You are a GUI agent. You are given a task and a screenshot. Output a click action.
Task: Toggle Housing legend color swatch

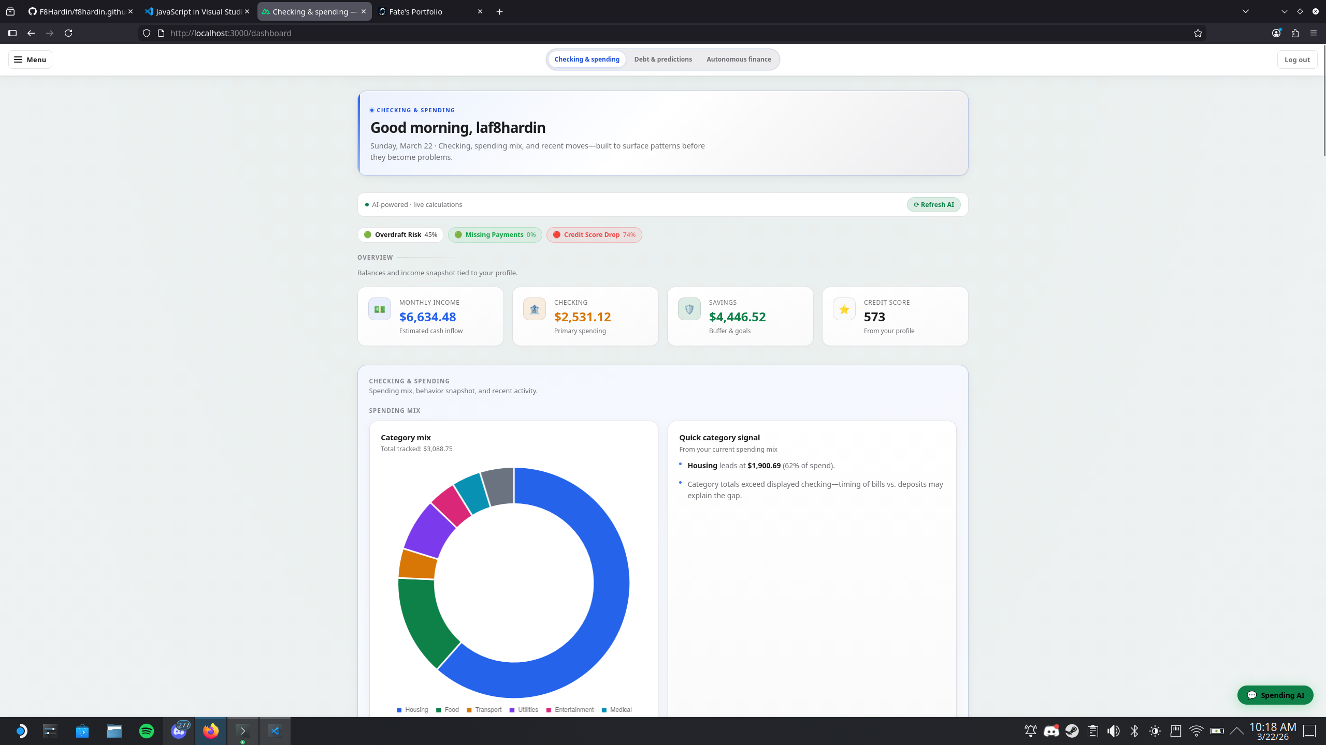click(399, 710)
